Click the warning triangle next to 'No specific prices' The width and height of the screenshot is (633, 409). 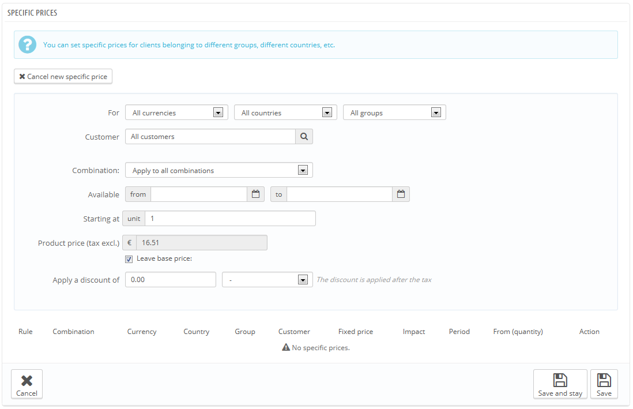point(286,347)
